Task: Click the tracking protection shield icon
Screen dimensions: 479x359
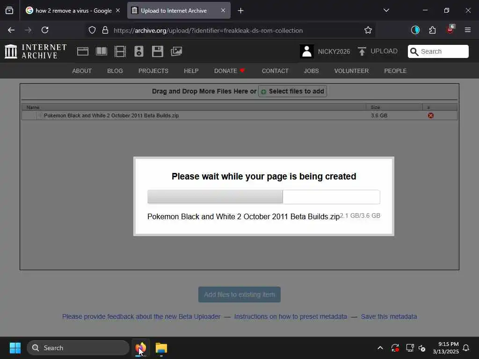Action: [92, 30]
